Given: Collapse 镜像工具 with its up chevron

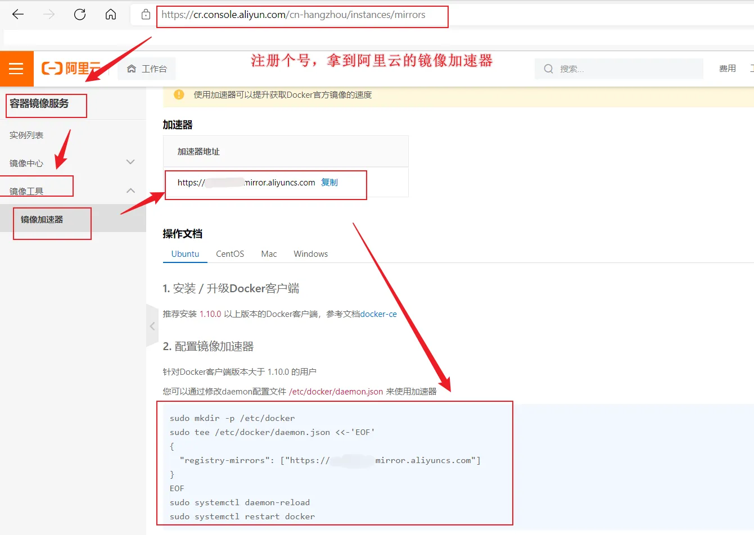Looking at the screenshot, I should pyautogui.click(x=130, y=191).
